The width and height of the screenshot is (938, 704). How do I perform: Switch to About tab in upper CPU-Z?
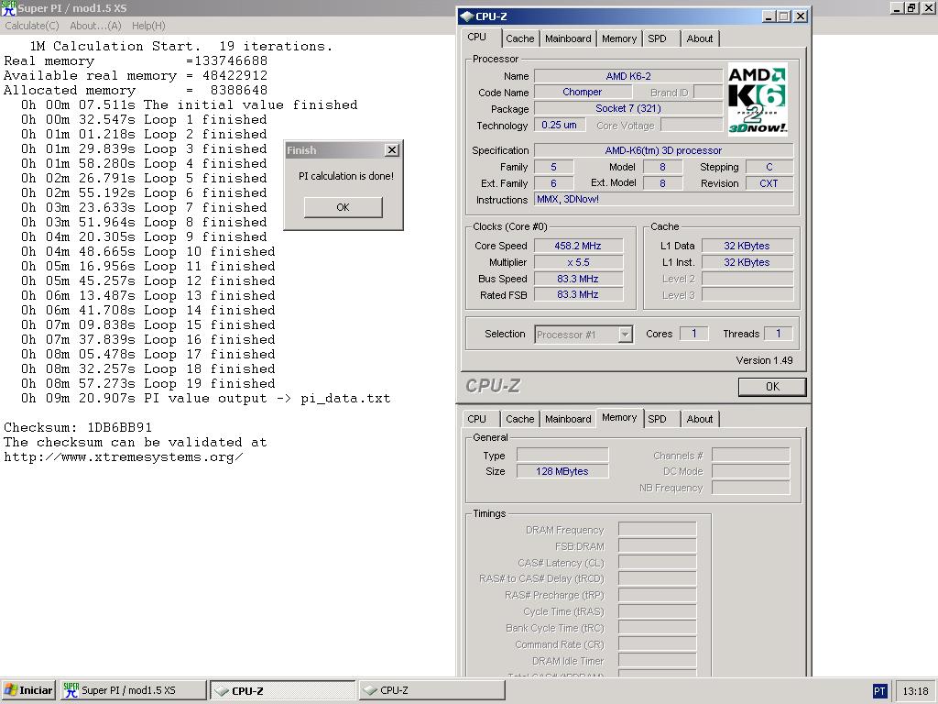point(699,38)
